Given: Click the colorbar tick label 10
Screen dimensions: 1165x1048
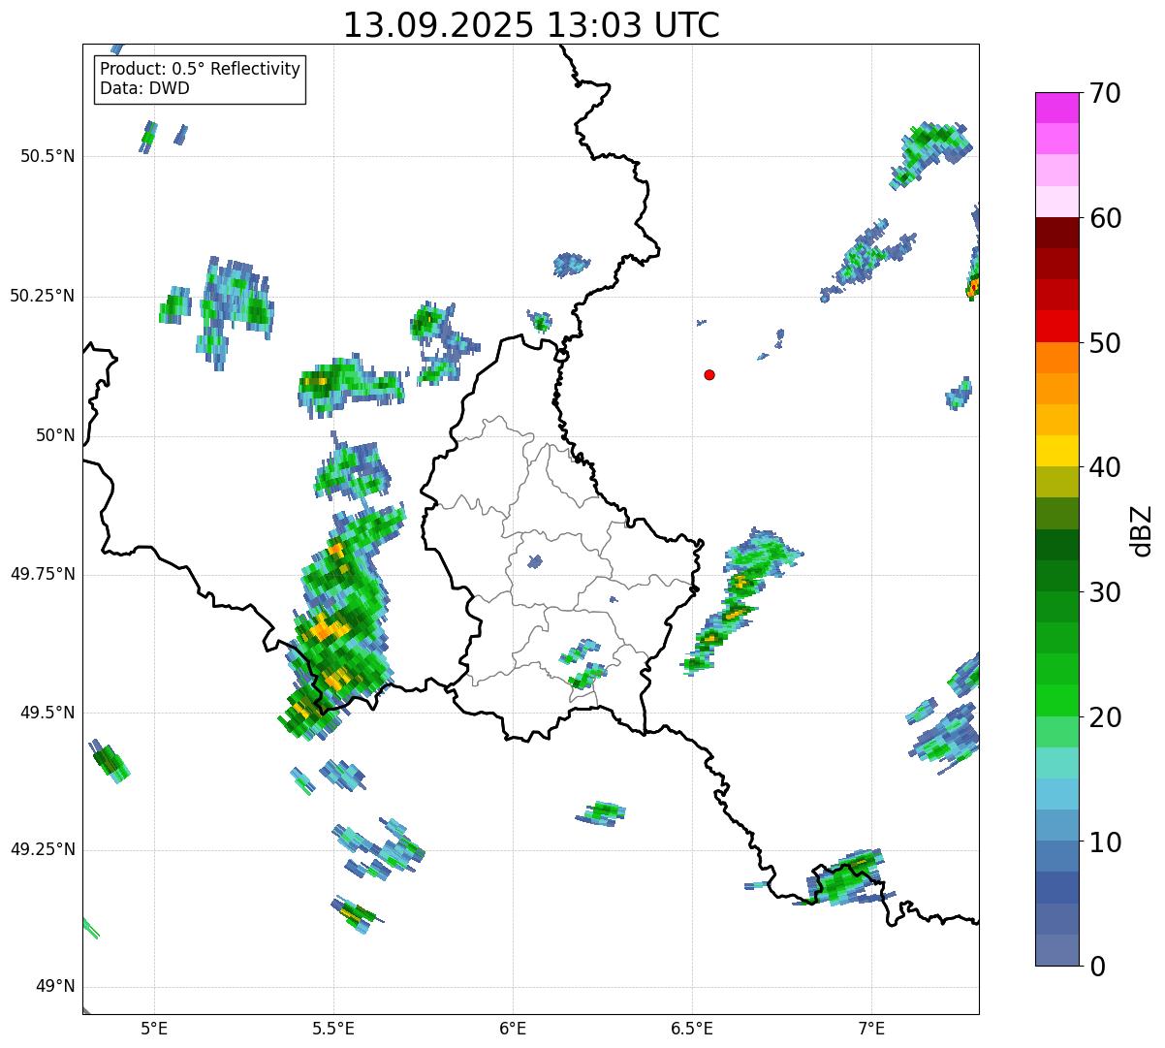Looking at the screenshot, I should (x=1105, y=842).
